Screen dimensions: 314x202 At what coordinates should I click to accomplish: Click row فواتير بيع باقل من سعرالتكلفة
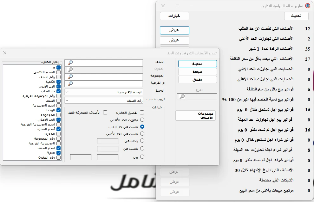pyautogui.click(x=270, y=89)
